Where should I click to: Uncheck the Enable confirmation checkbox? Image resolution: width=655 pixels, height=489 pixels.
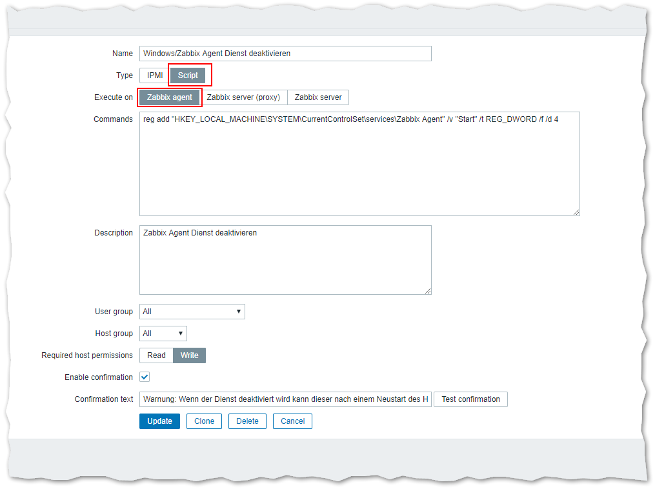[x=145, y=377]
